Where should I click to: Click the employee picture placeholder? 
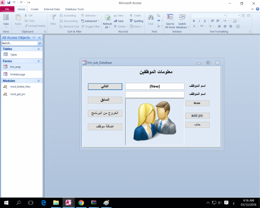coord(155,122)
